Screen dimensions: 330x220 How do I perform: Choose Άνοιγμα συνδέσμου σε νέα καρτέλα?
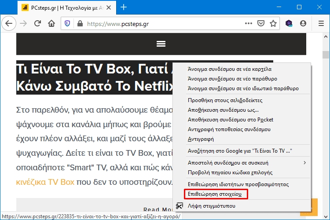click(x=242, y=69)
